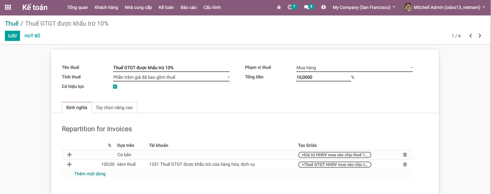The image size is (491, 194).
Task: Go to previous tax record arrow
Action: pyautogui.click(x=470, y=36)
